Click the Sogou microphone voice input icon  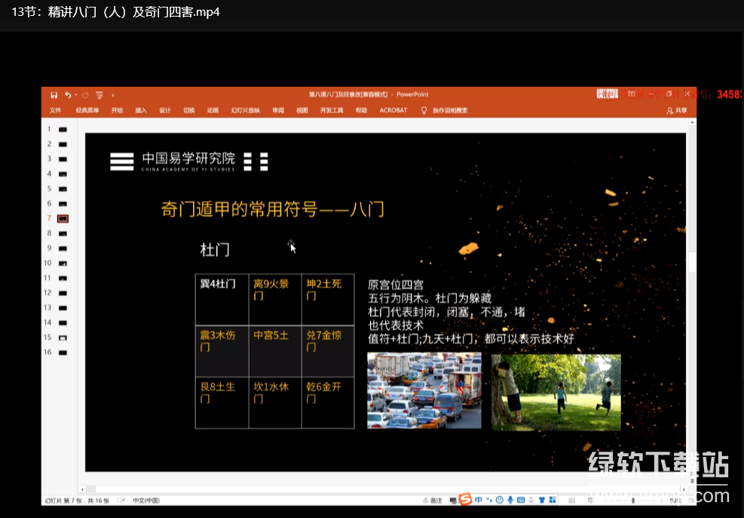click(510, 500)
